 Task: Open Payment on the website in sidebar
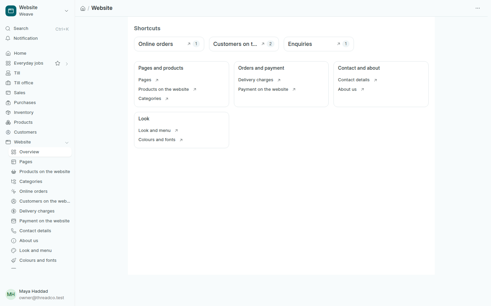click(40, 221)
